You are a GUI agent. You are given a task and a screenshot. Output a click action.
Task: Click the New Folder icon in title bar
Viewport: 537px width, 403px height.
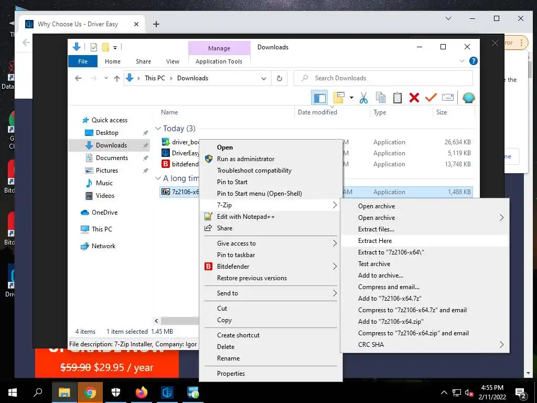pos(106,47)
